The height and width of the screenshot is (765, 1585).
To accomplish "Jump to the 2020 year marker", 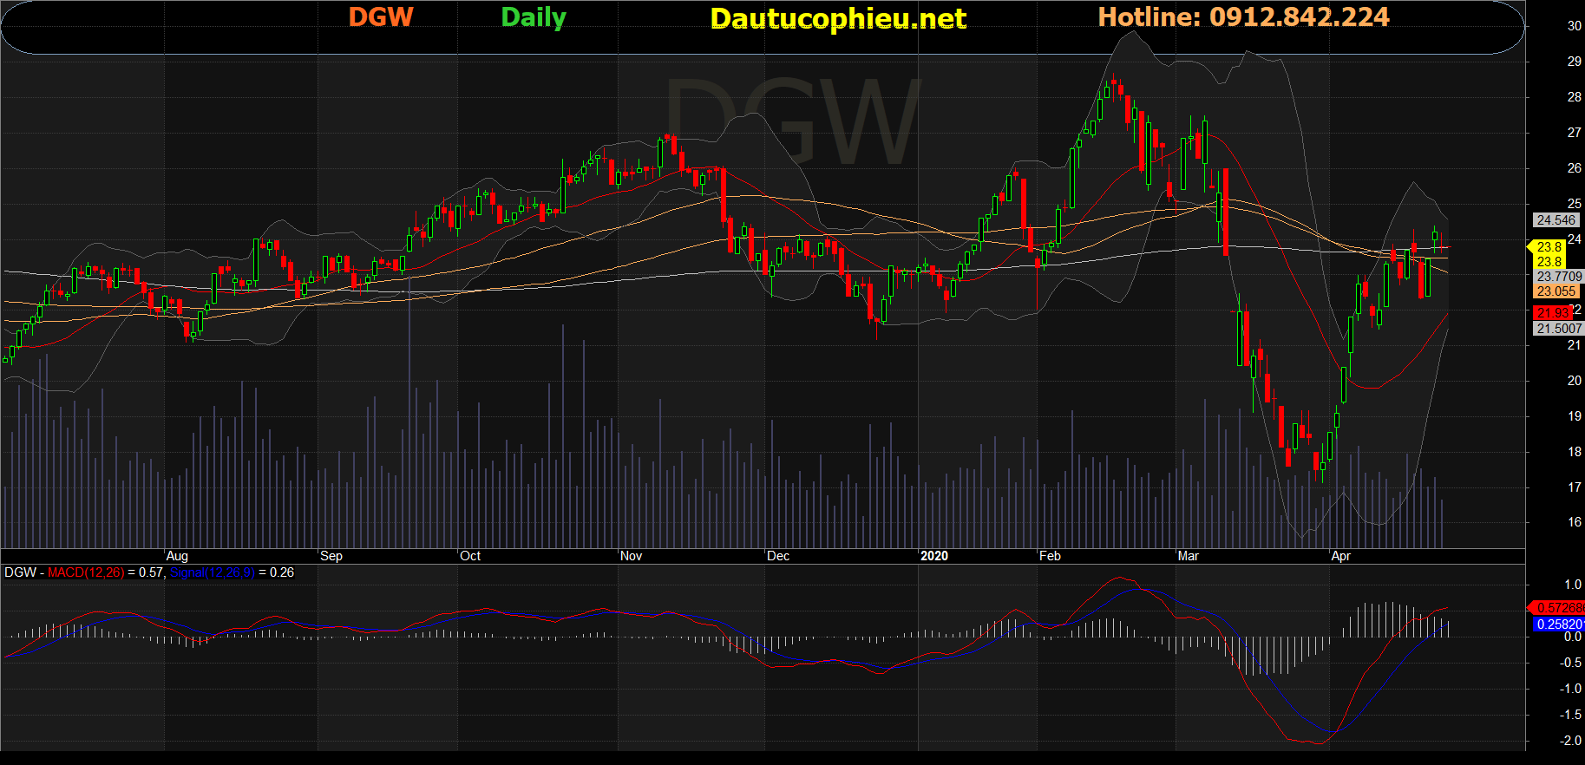I will coord(934,556).
